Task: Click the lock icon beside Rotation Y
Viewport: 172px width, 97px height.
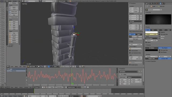Action: click(x=141, y=17)
